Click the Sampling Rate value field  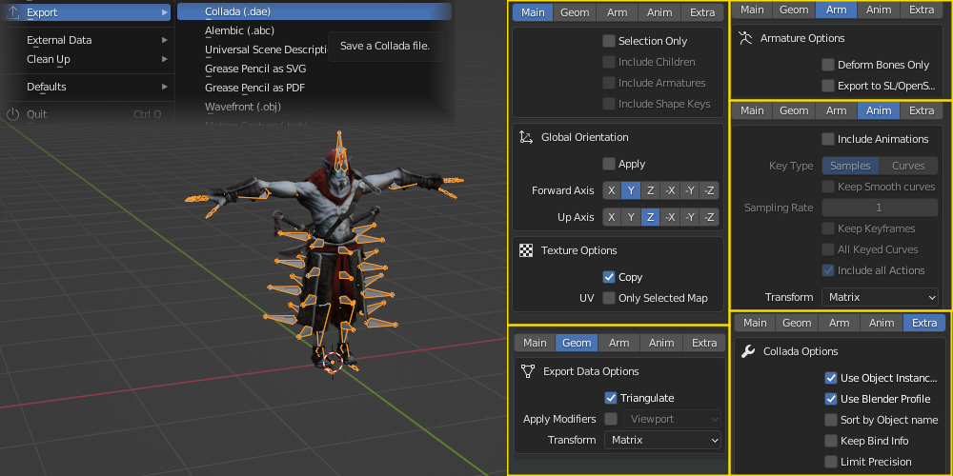click(x=880, y=208)
